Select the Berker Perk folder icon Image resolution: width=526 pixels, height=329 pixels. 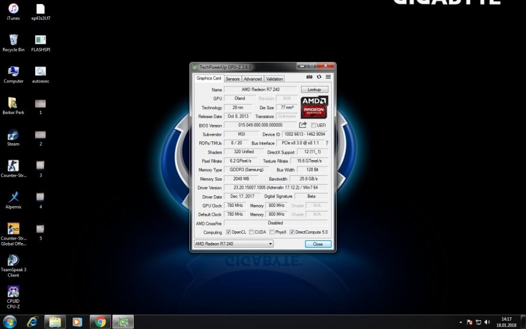13,106
